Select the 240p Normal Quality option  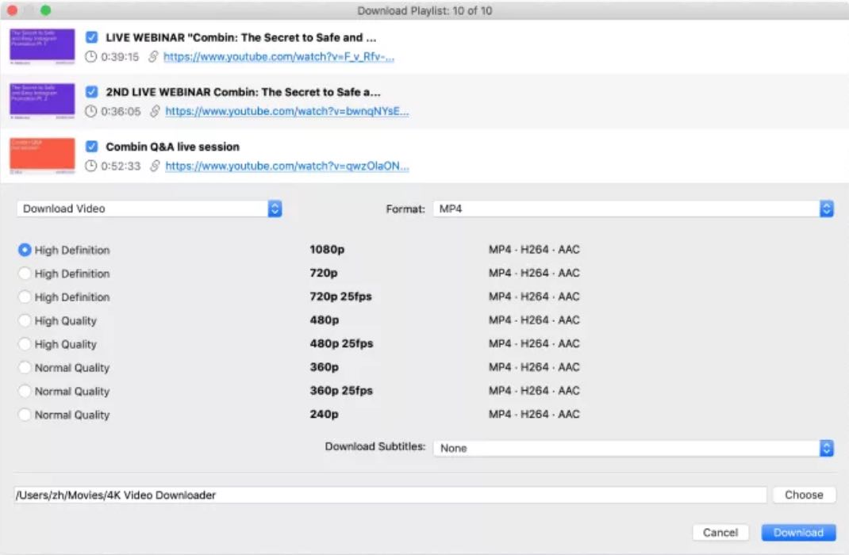tap(25, 415)
